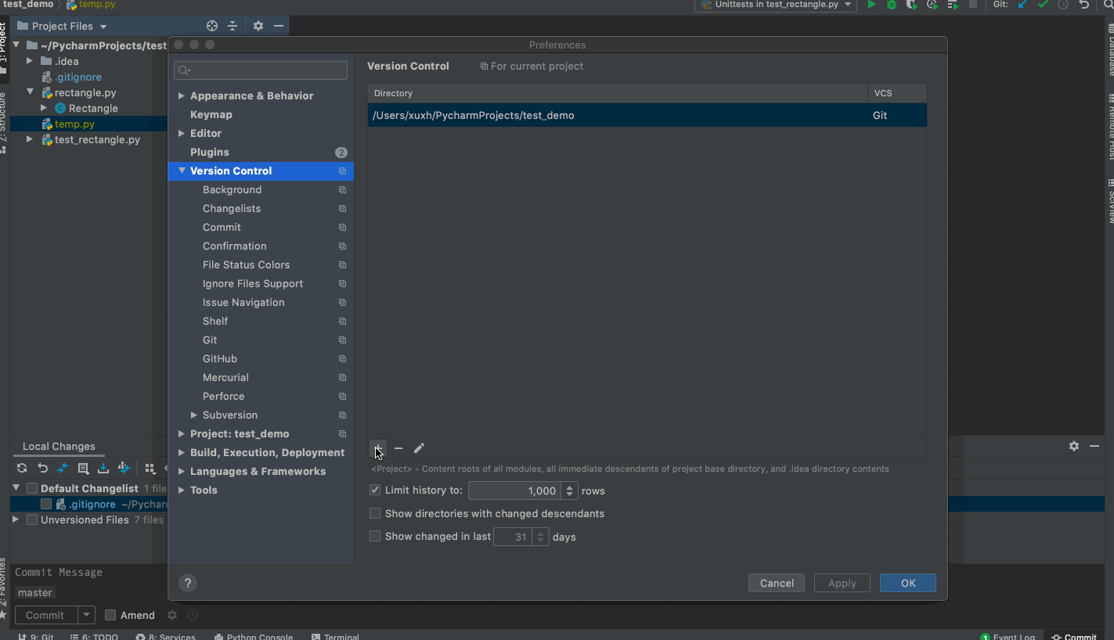Toggle the Amend checkbox
Viewport: 1114px width, 640px height.
point(110,615)
